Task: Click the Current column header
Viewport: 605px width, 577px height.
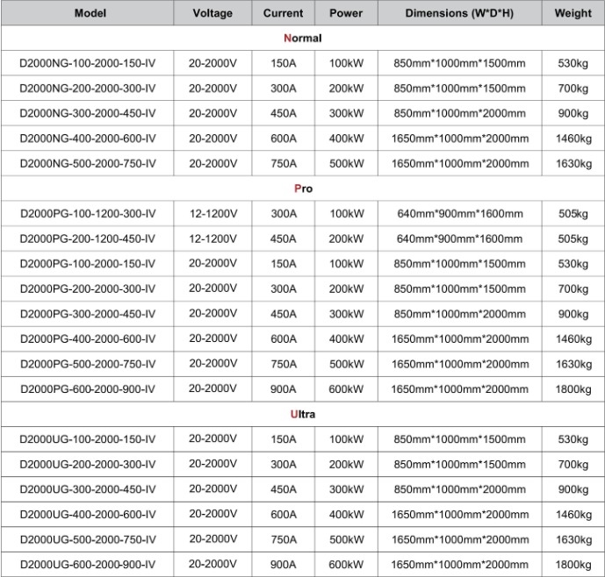Action: tap(283, 13)
